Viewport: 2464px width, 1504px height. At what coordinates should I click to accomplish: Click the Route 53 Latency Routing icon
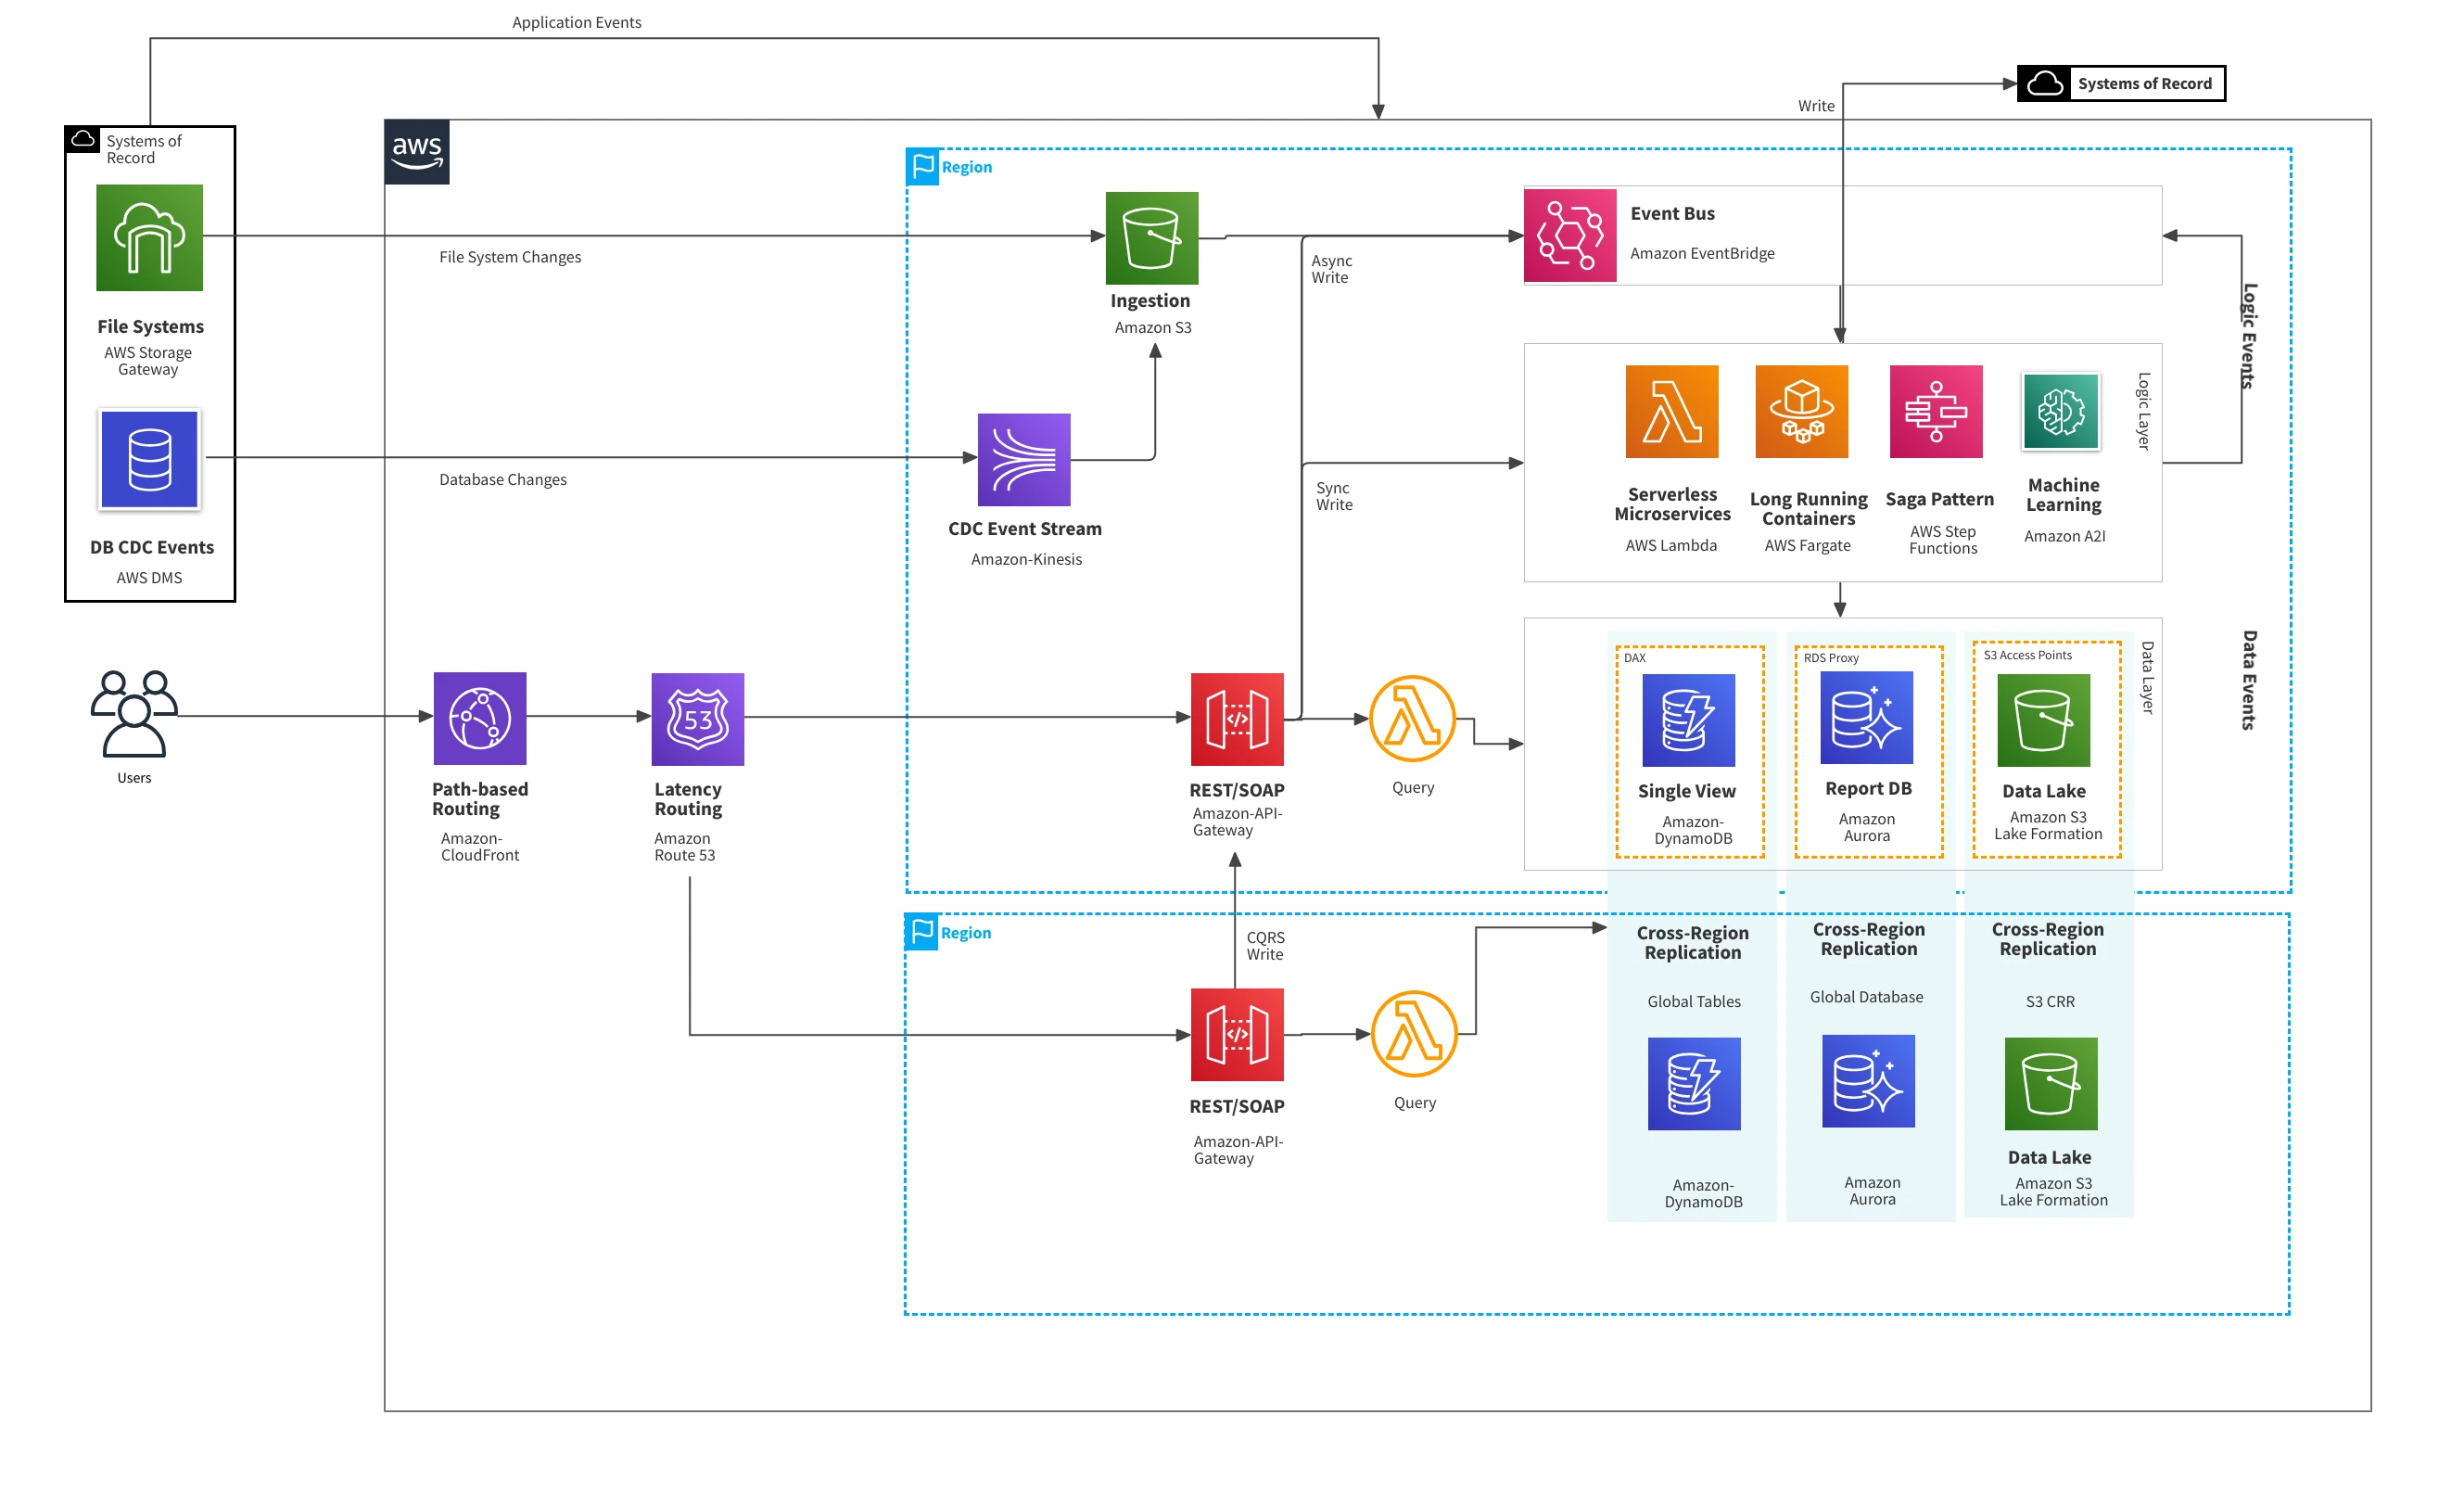(x=697, y=719)
